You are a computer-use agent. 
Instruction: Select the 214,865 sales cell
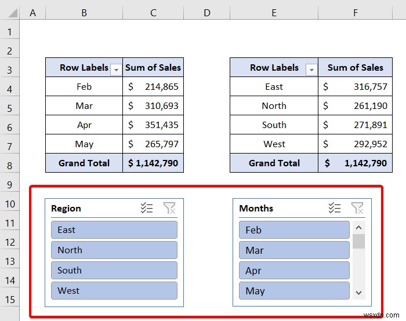click(153, 86)
